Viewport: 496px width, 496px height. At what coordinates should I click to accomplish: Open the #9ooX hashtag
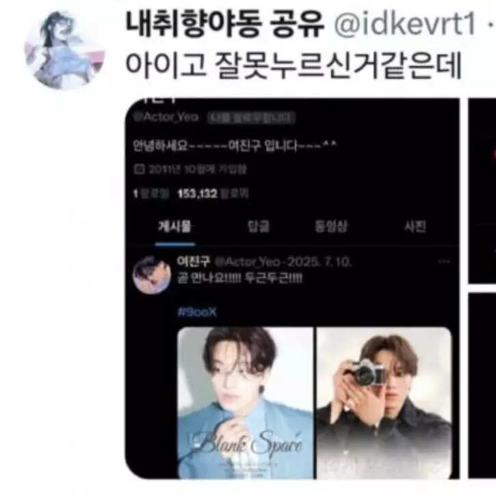(198, 312)
